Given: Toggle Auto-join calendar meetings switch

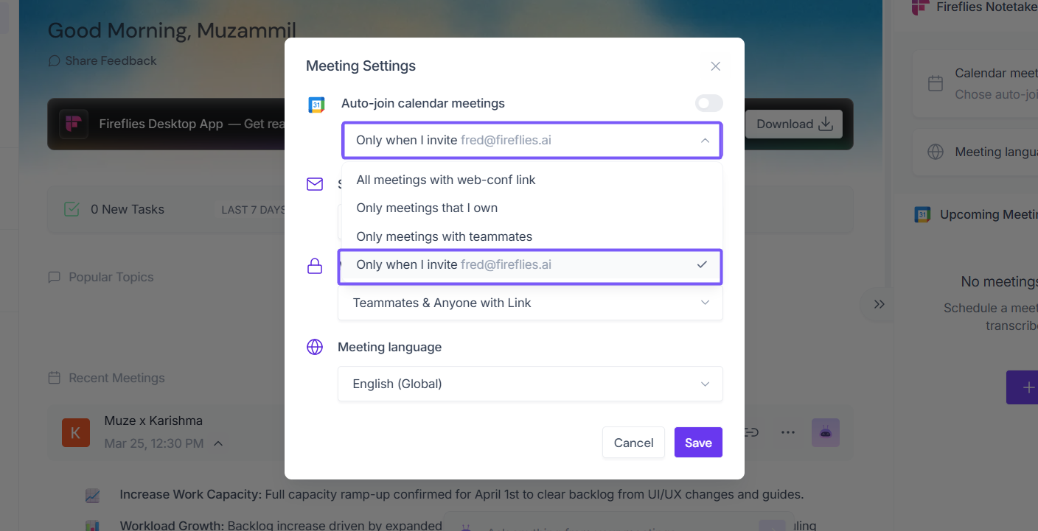Looking at the screenshot, I should 708,103.
